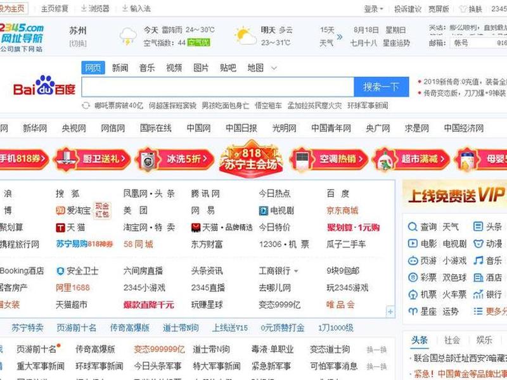Open the 上线免费送VIP ad banner
507x380 pixels.
pyautogui.click(x=455, y=195)
